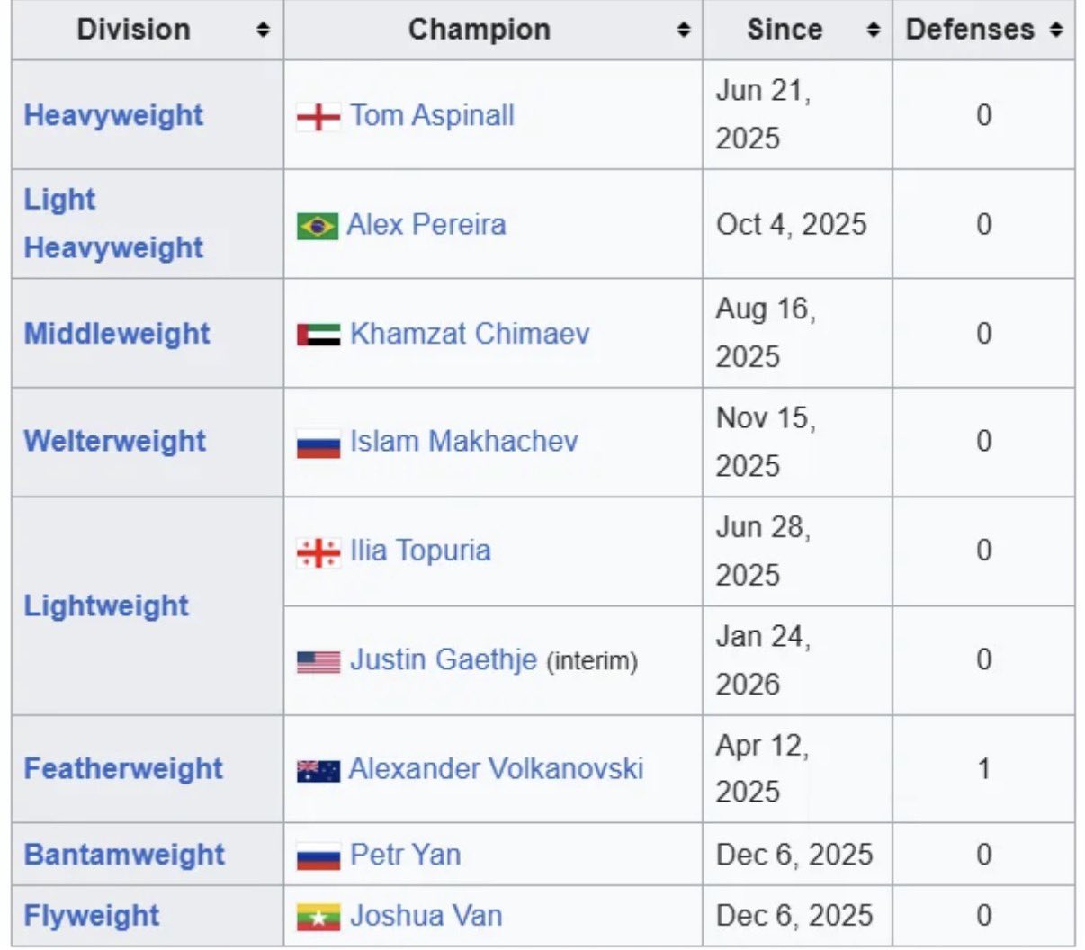Sort table by Champion column arrows
The width and height of the screenshot is (1085, 950).
pyautogui.click(x=684, y=31)
